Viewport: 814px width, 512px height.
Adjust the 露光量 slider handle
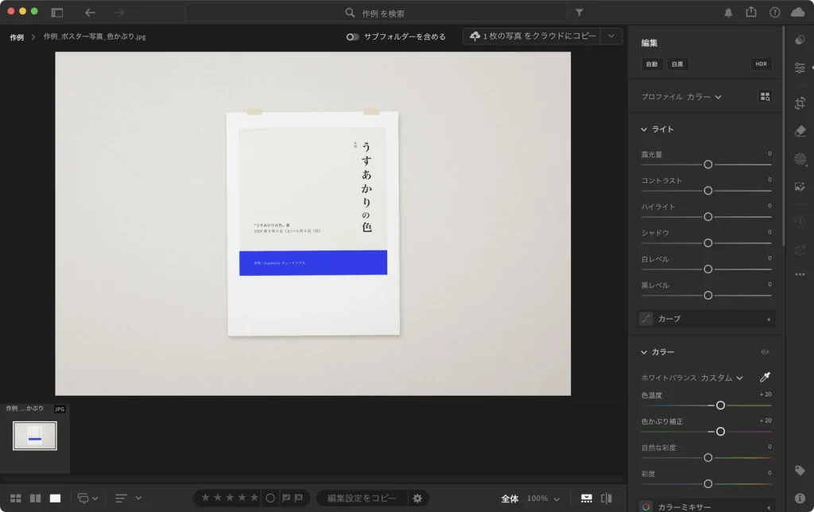[707, 165]
